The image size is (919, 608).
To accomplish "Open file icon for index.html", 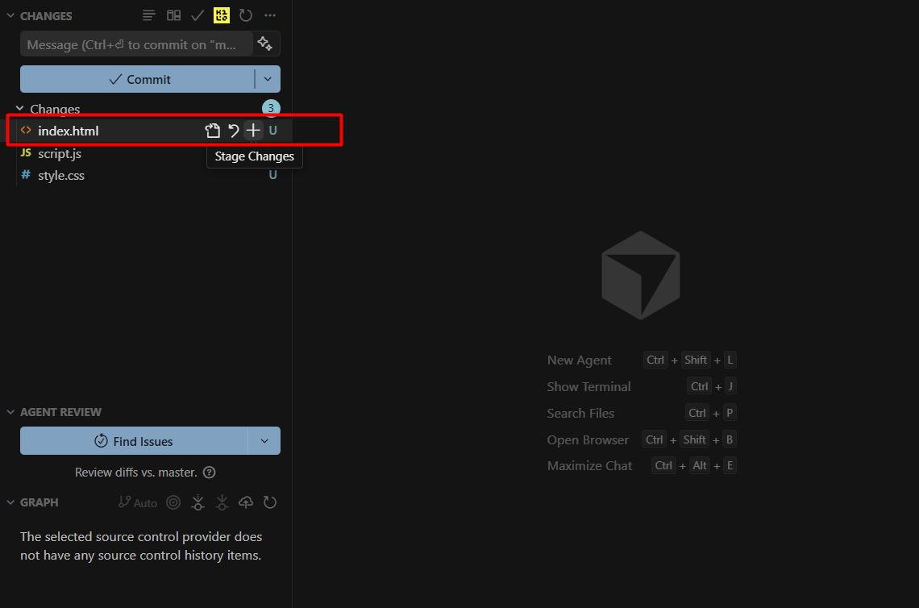I will click(212, 131).
